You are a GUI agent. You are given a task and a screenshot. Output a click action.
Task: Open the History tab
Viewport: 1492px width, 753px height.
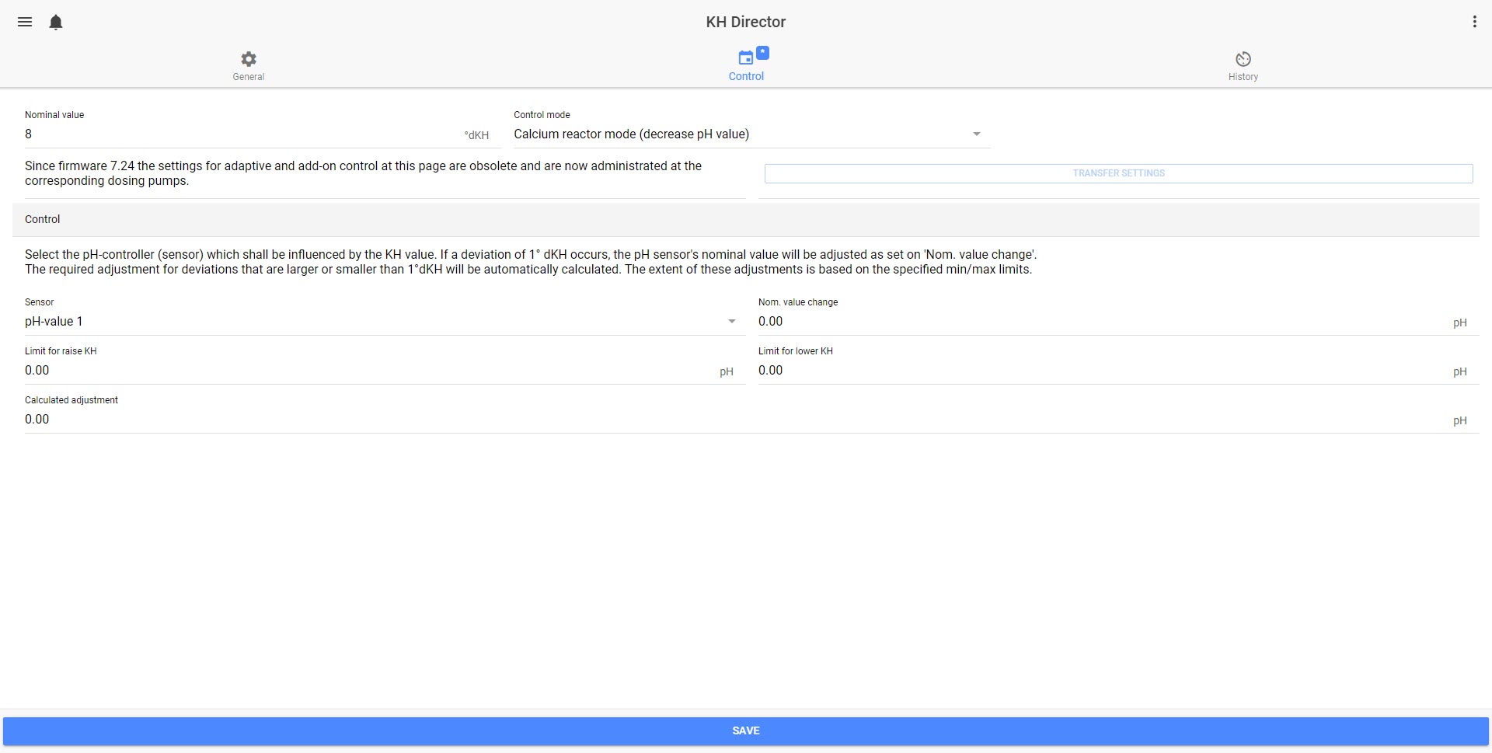[x=1243, y=66]
